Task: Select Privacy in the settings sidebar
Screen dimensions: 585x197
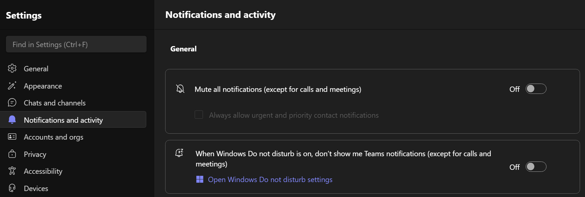Action: (35, 154)
